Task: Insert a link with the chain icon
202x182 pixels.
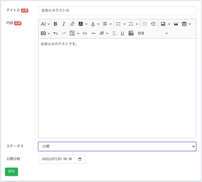Action: (x=72, y=24)
